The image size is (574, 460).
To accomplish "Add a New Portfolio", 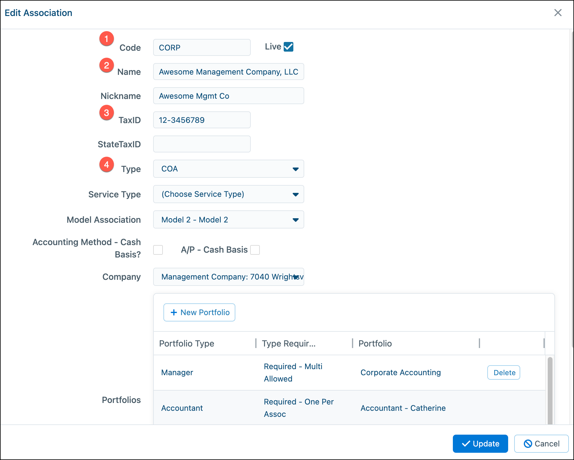I will (199, 312).
